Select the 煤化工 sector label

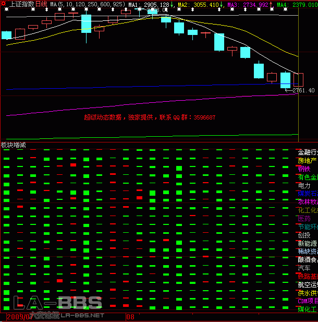point(307,309)
